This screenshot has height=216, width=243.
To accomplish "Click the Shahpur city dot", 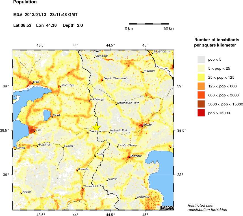I will (129, 157).
